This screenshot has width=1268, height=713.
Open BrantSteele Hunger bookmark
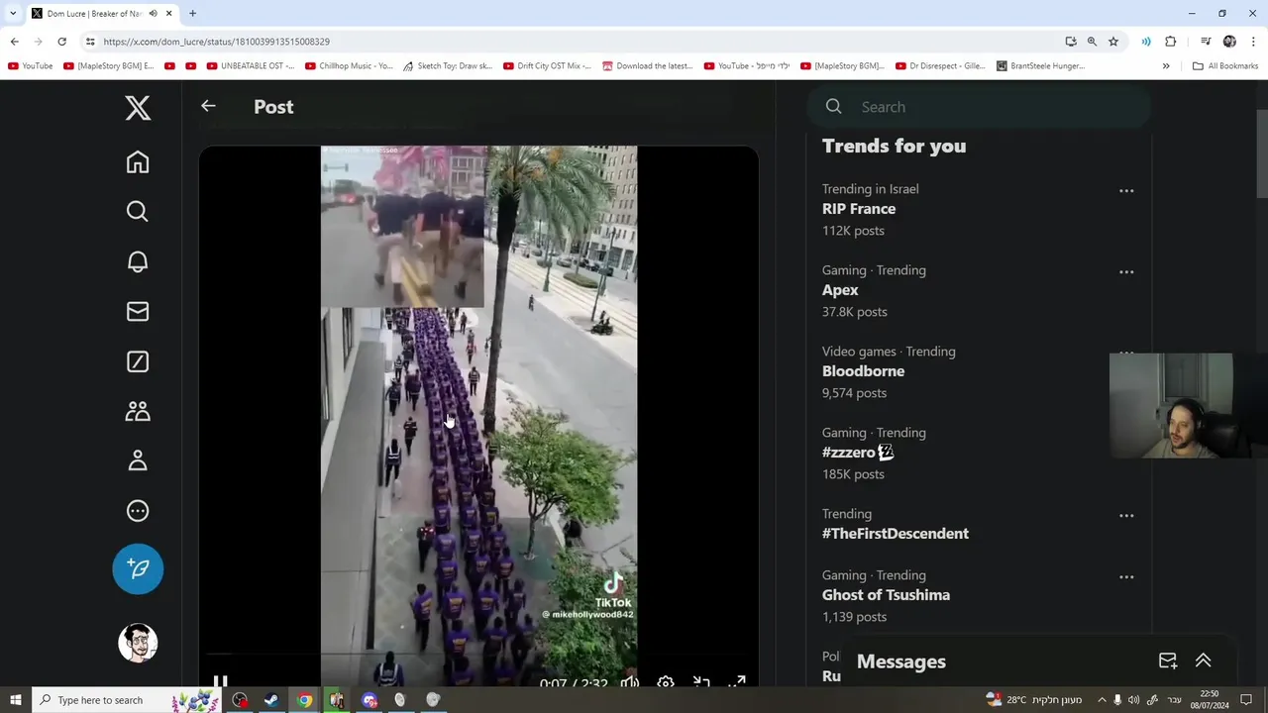[x=1040, y=66]
